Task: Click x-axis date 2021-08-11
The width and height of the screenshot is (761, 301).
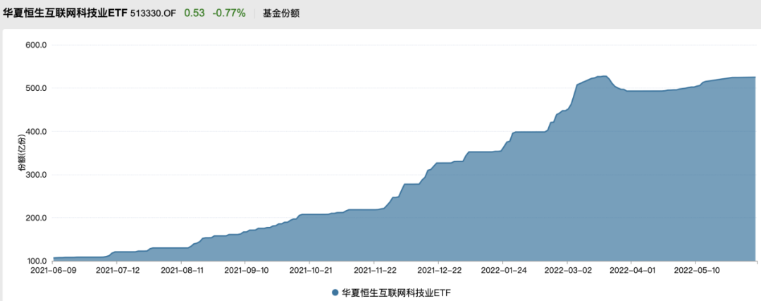Action: [181, 269]
